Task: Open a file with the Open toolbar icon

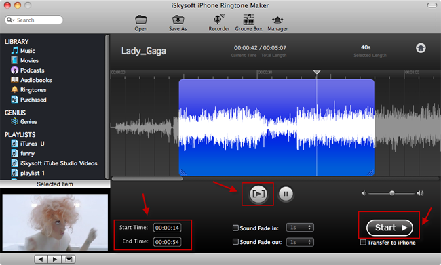Action: (141, 23)
